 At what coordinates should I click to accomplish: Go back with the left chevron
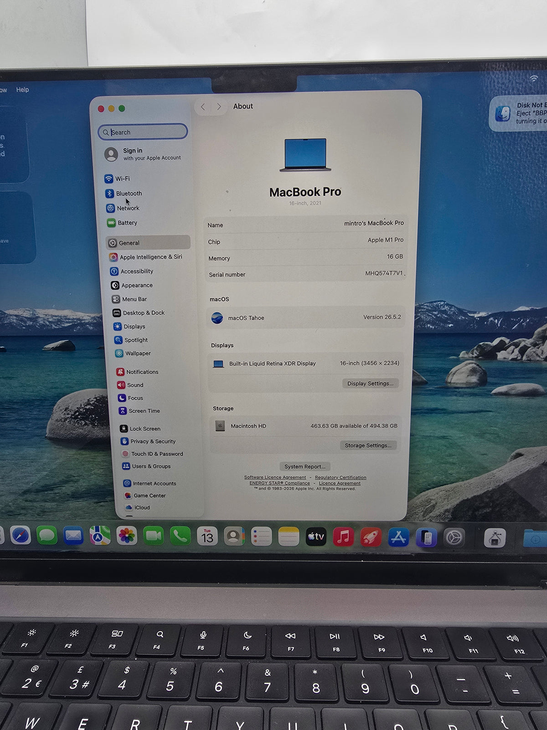[x=203, y=107]
